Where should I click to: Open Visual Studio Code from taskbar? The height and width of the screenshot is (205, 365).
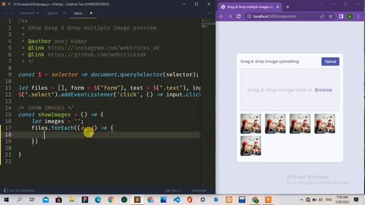click(177, 200)
